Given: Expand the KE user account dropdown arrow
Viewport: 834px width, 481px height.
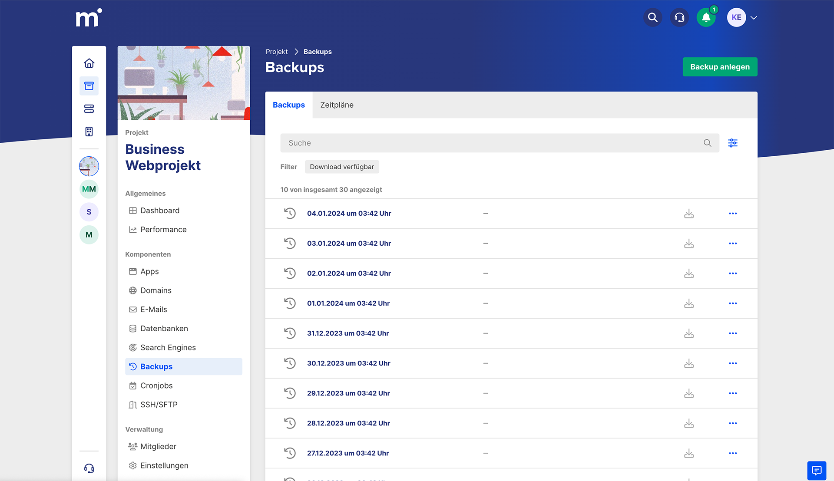Looking at the screenshot, I should (x=754, y=18).
